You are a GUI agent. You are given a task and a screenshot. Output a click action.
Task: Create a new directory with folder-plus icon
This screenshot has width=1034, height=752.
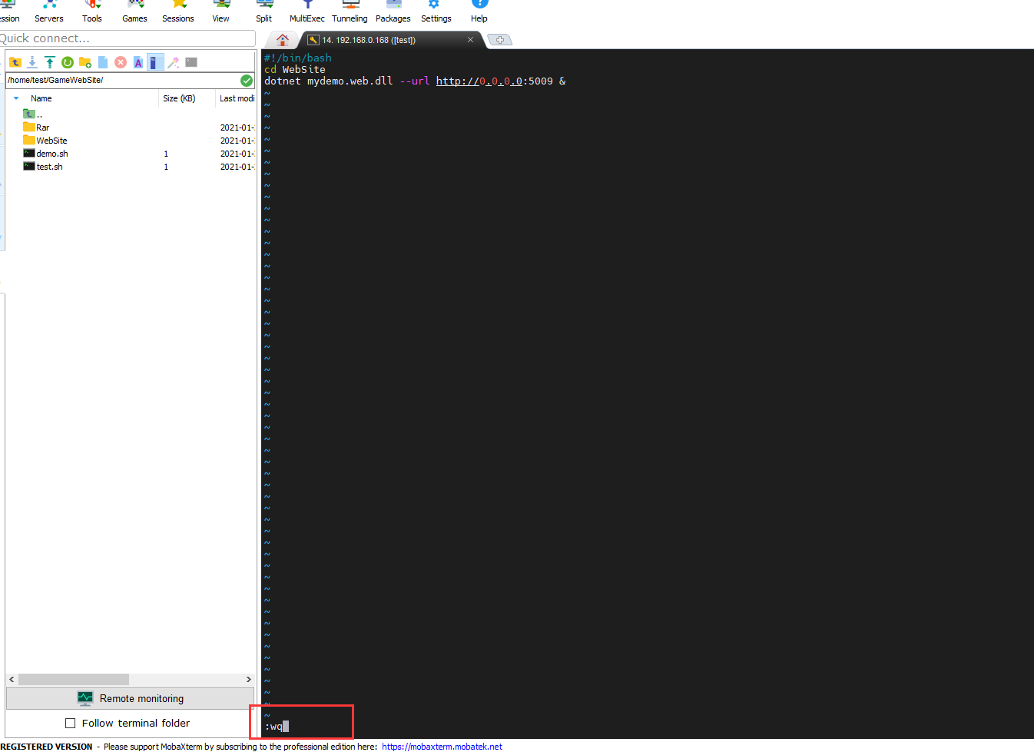click(x=85, y=62)
